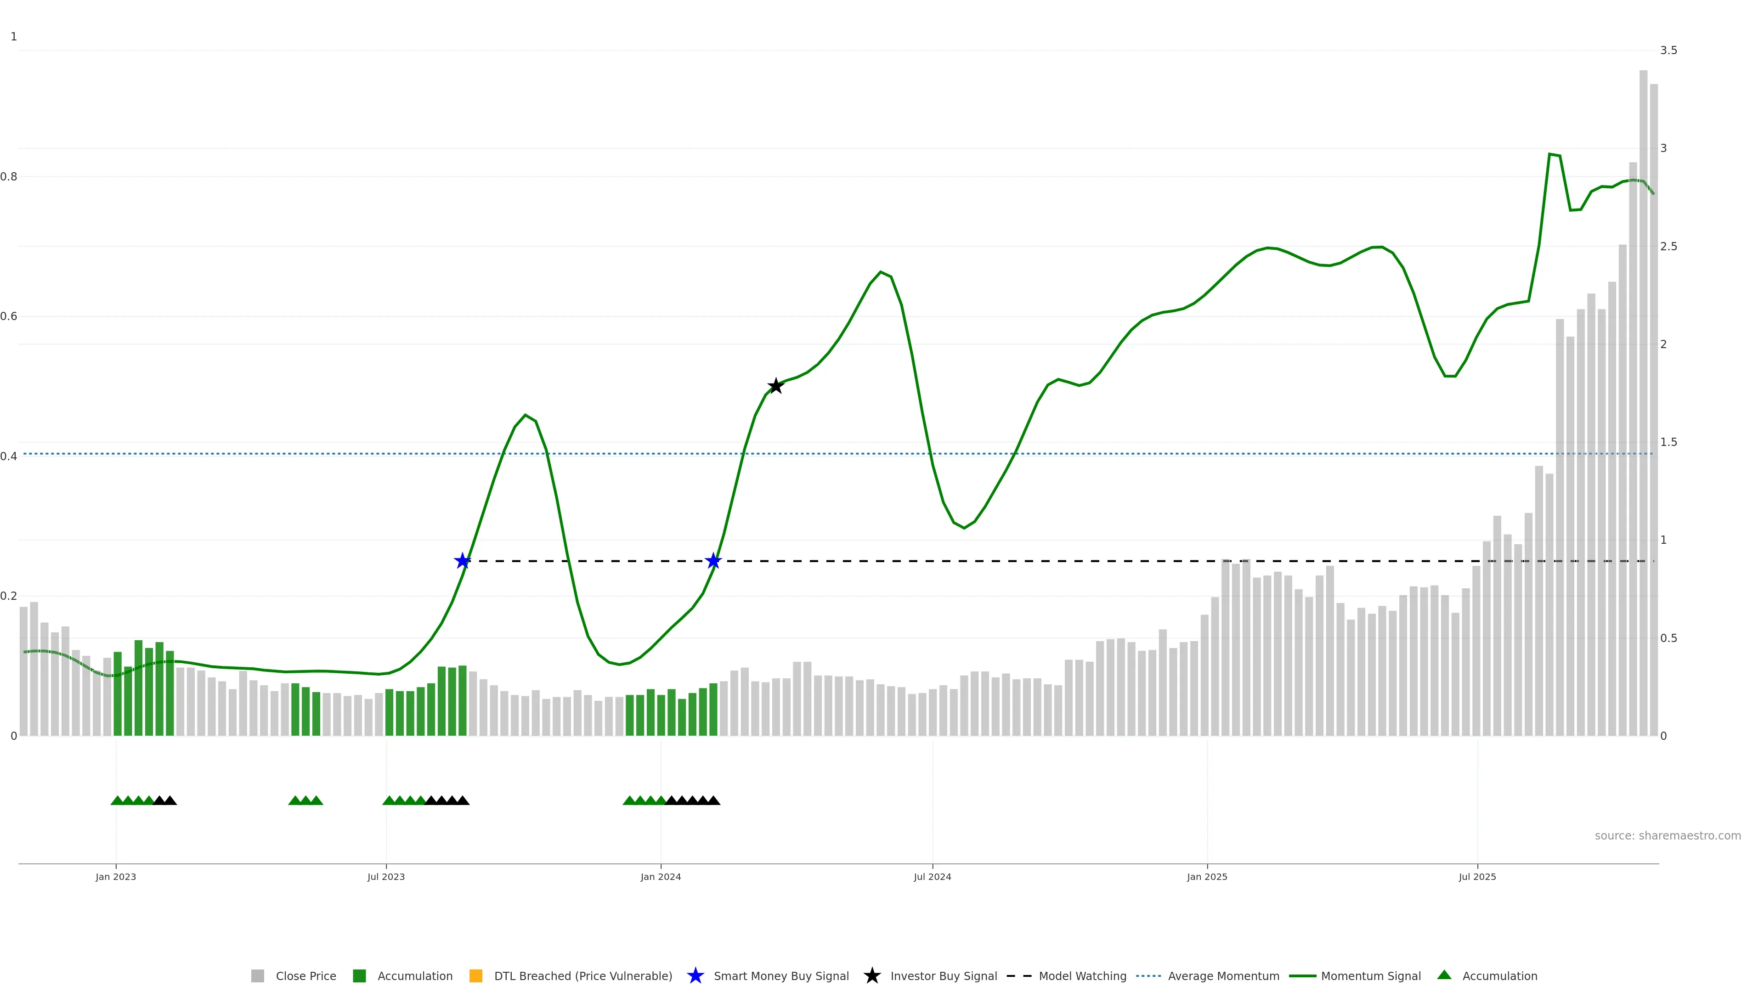Click the Jan 2023 axis label
Image resolution: width=1764 pixels, height=992 pixels.
116,877
